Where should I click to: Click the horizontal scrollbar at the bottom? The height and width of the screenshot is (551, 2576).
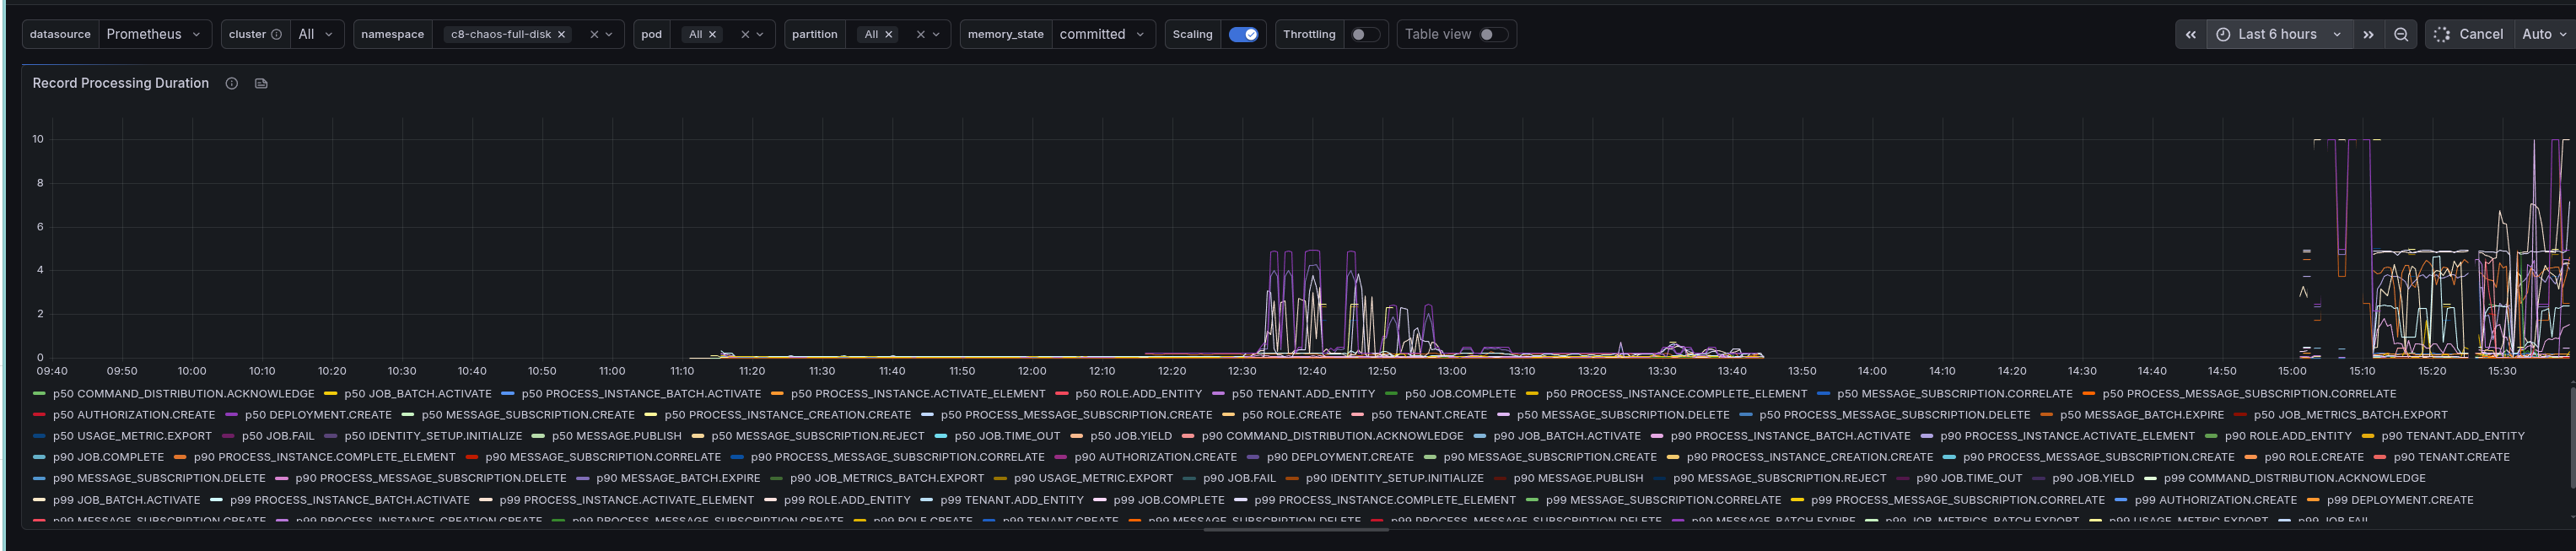(x=1296, y=530)
